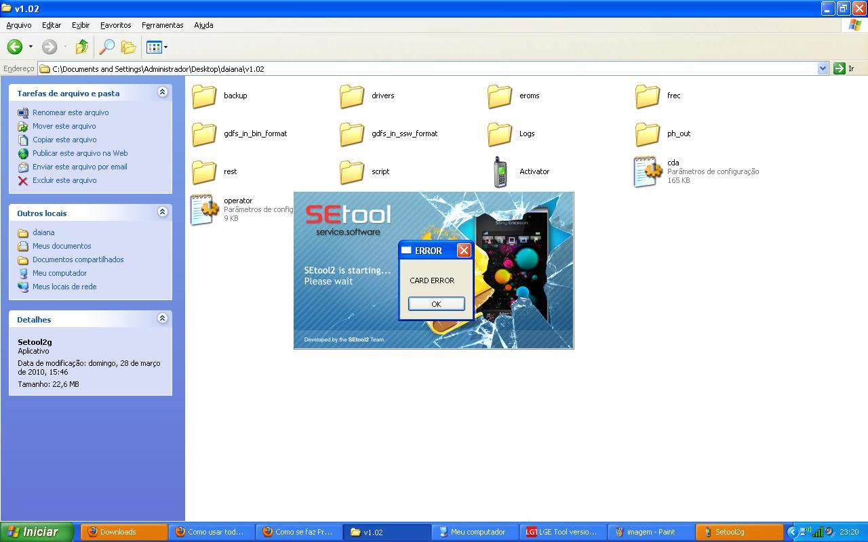The height and width of the screenshot is (542, 868).
Task: Select the eroms folder
Action: coord(514,96)
